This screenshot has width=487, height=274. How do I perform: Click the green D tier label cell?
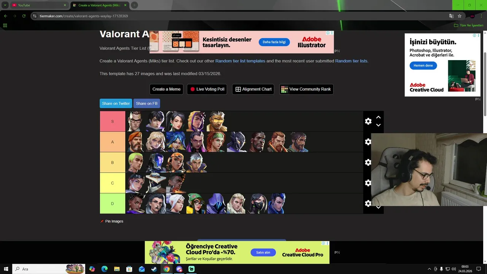tap(112, 204)
